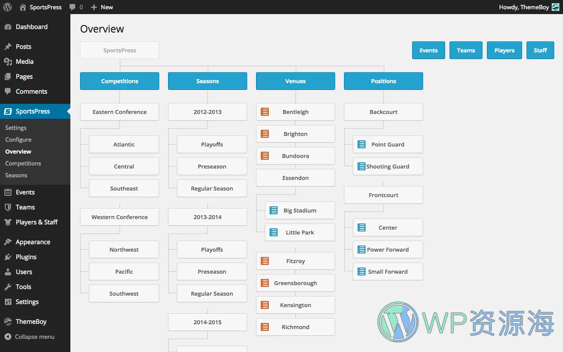Click the blue Events button
This screenshot has width=563, height=352.
click(x=428, y=50)
